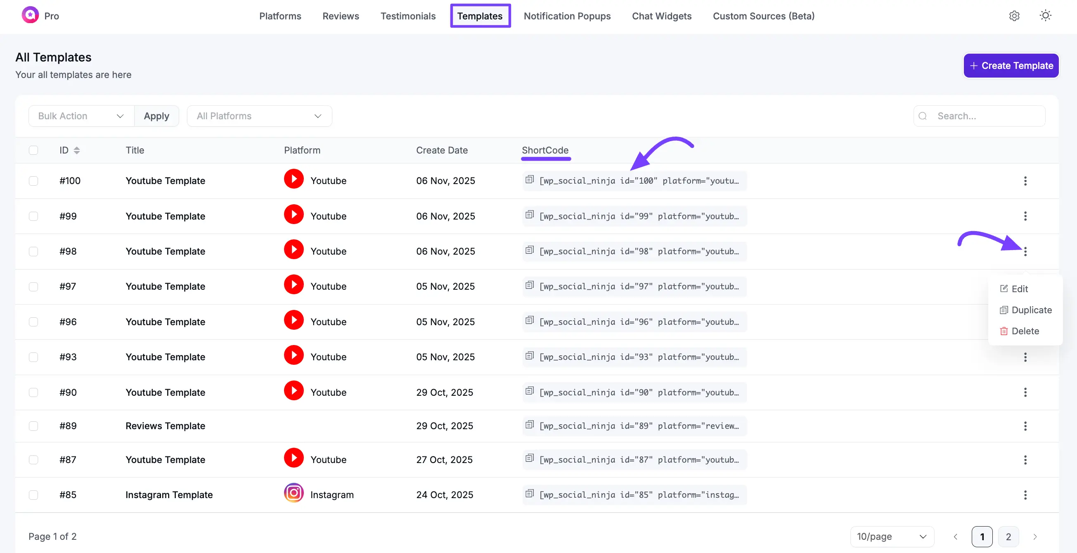Choose Duplicate from the context menu

[x=1031, y=310]
